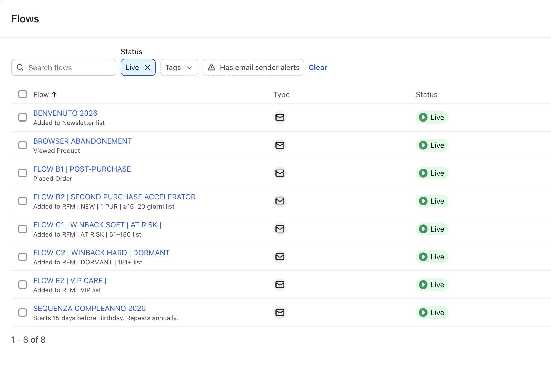
Task: Click the Live badge for FLOW C2 WINBACK HARD
Action: click(x=432, y=257)
